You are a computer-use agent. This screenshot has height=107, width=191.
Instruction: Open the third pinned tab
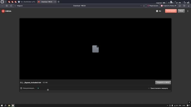click(16, 2)
